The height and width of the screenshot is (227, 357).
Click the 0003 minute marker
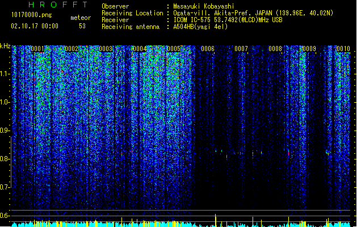[x=106, y=49]
